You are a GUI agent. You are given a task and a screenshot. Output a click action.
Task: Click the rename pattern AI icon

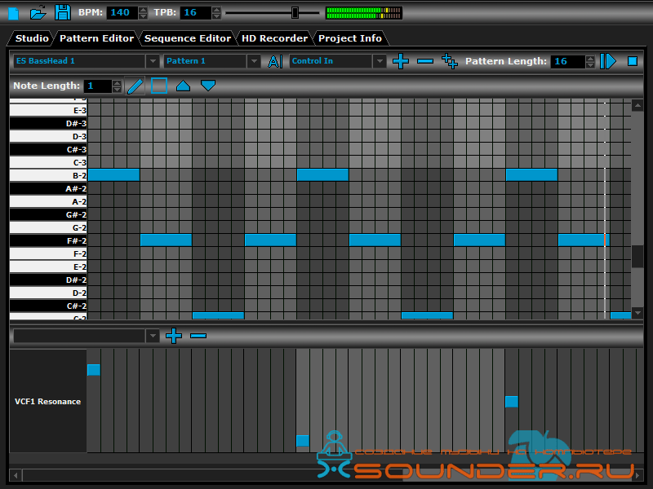(275, 62)
